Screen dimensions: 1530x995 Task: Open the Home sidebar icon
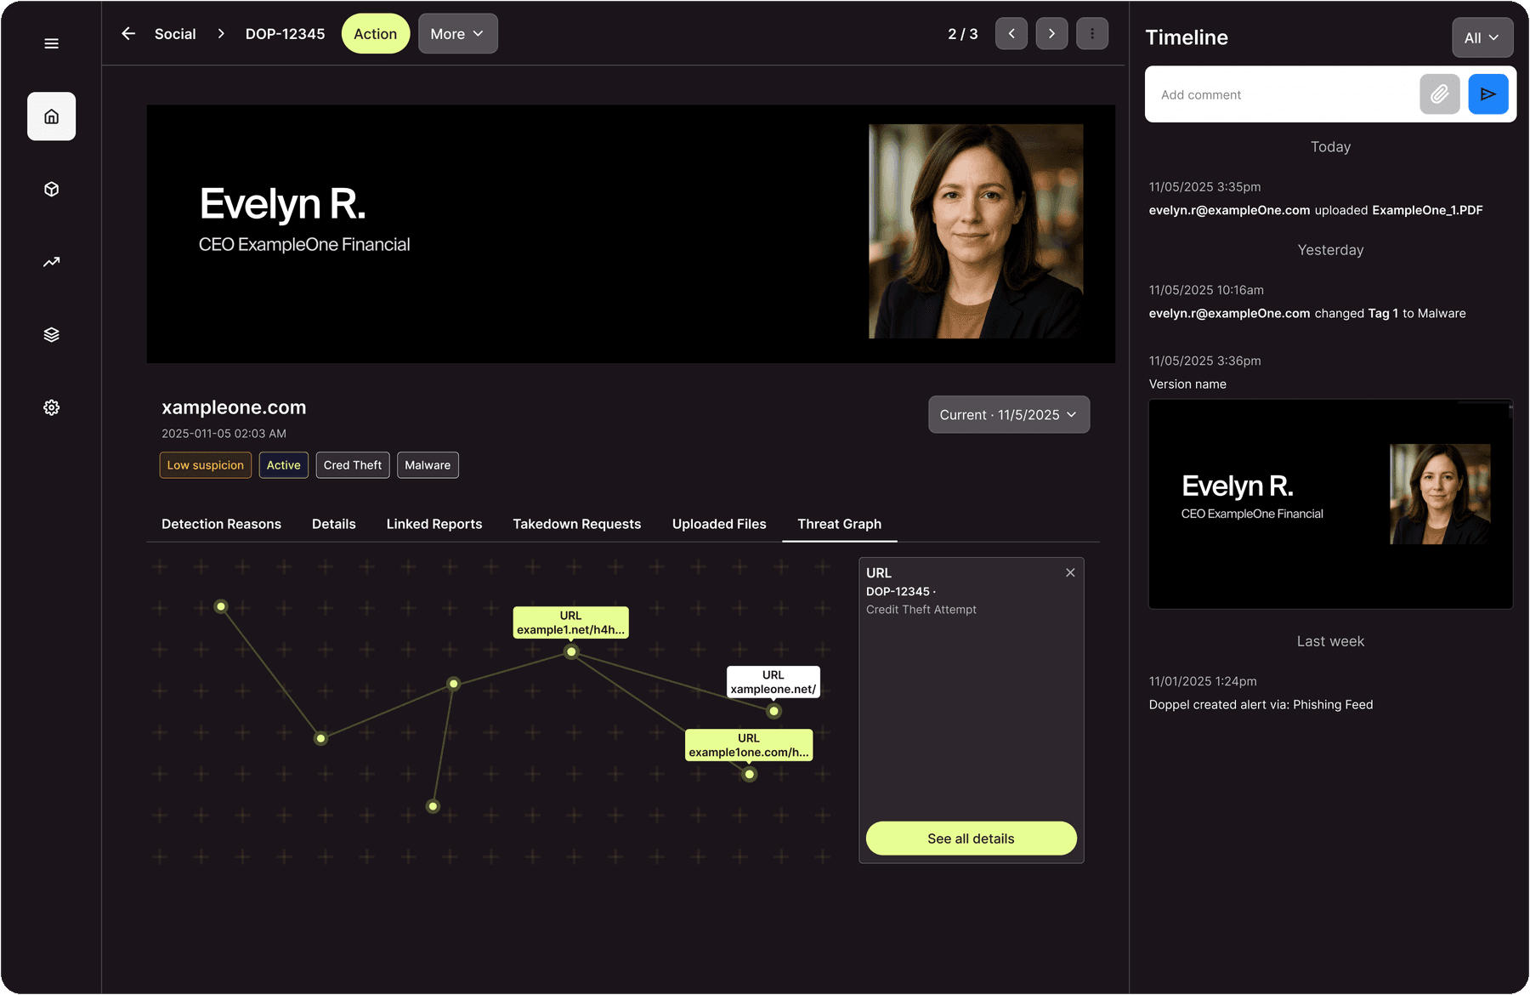tap(51, 116)
